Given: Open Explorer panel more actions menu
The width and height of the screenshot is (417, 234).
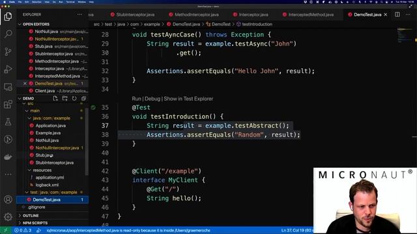Looking at the screenshot, I should [79, 14].
